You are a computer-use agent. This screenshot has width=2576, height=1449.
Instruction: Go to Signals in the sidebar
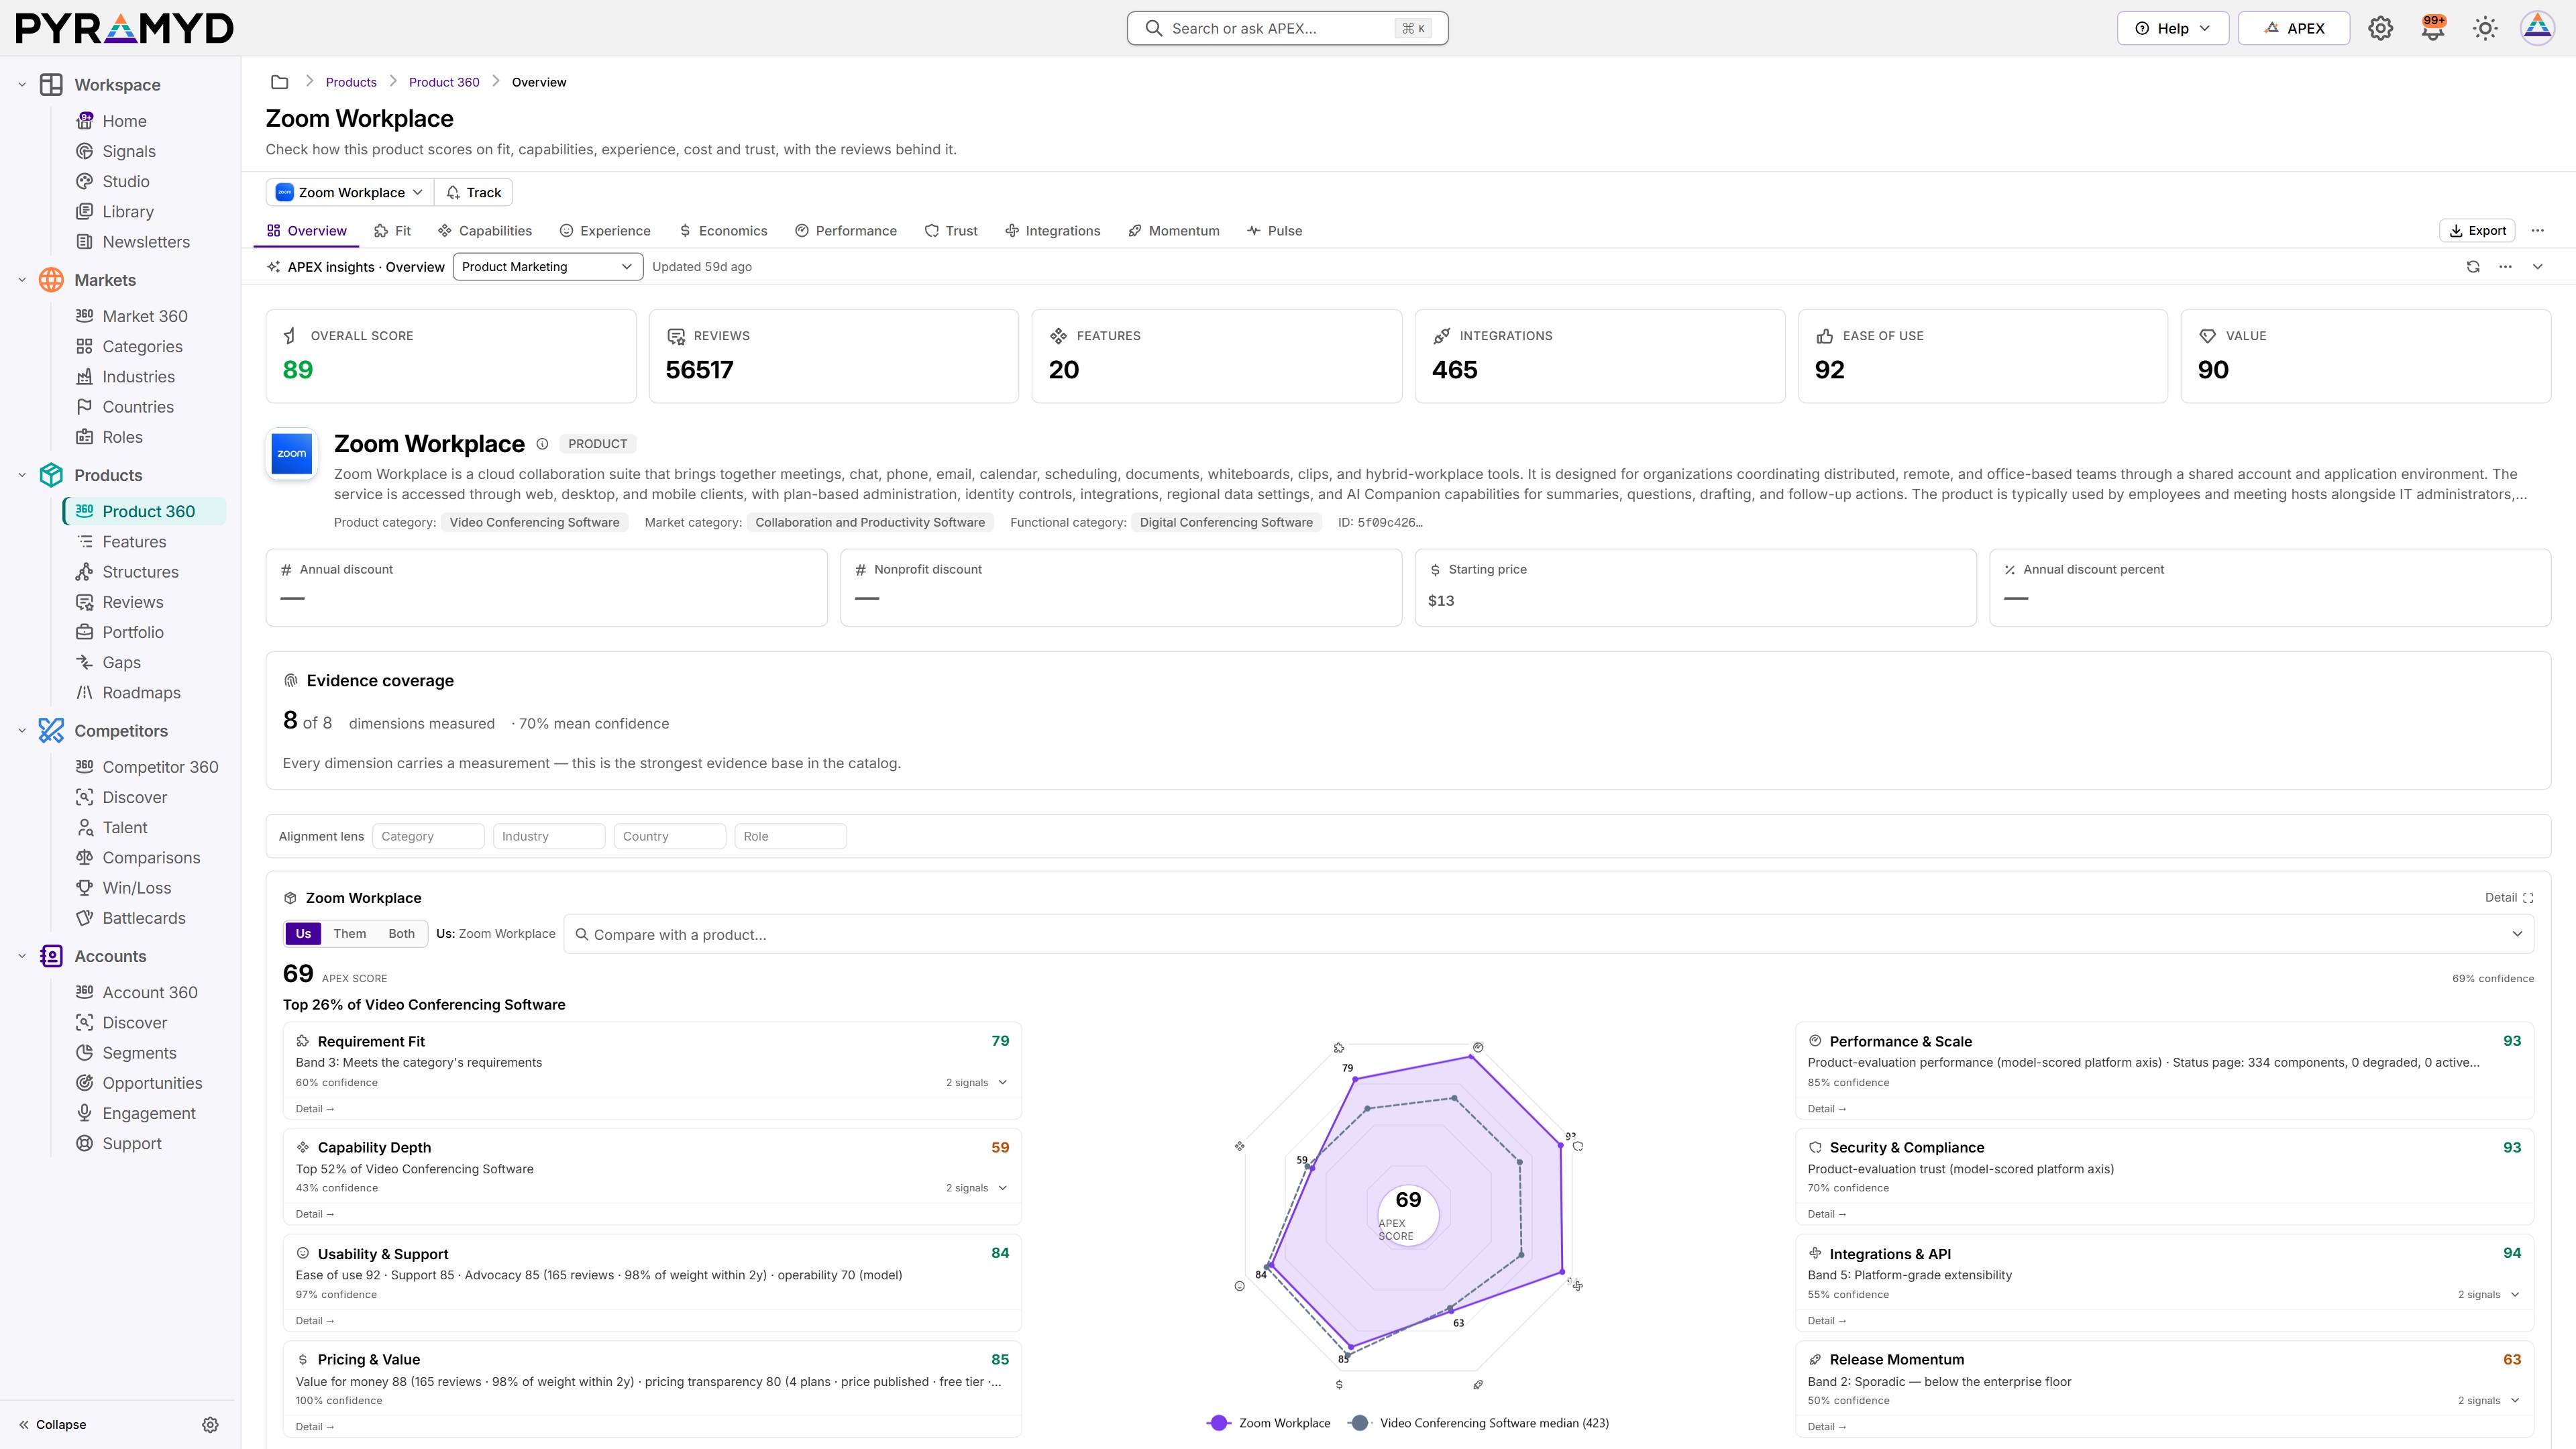point(129,151)
